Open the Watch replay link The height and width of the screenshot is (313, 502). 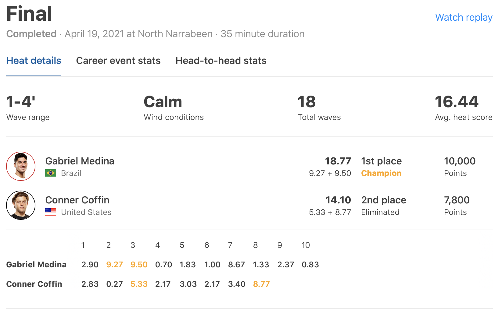click(x=464, y=17)
